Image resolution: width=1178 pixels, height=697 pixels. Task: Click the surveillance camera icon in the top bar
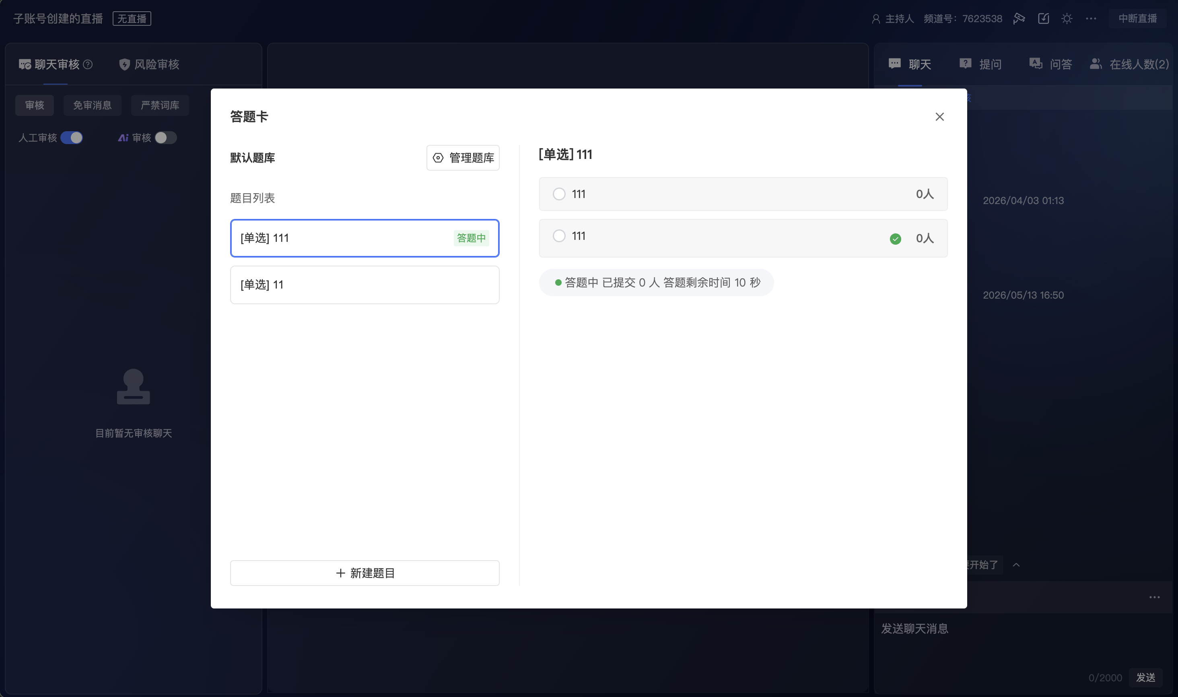coord(1019,19)
